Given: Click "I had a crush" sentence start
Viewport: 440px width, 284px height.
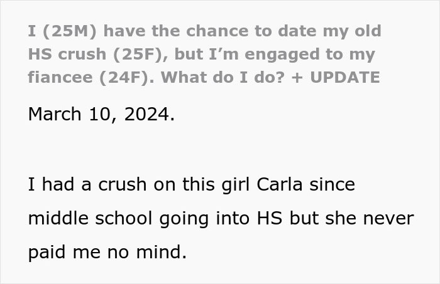Looking at the screenshot, I should coord(87,185).
